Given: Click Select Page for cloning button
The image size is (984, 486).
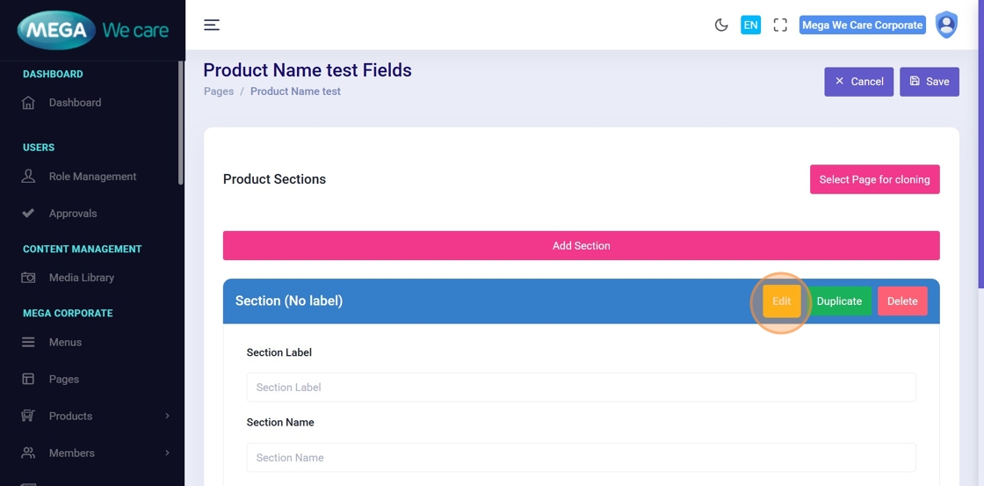Looking at the screenshot, I should 874,179.
